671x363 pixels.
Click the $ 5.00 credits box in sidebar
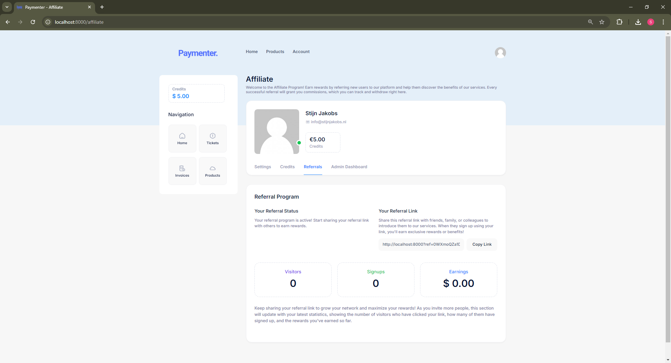tap(196, 93)
